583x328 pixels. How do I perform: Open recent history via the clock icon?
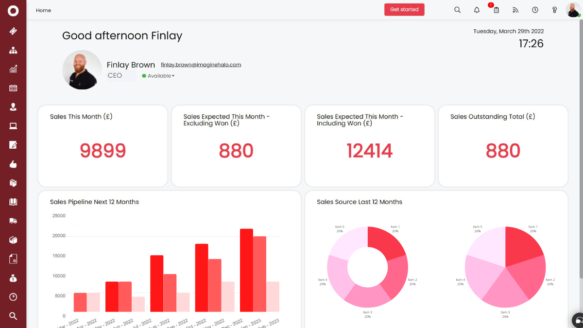(x=535, y=9)
